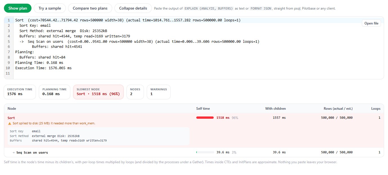Screen dimensions: 388x175
Task: Click the Planning Time stat card
Action: click(55, 92)
